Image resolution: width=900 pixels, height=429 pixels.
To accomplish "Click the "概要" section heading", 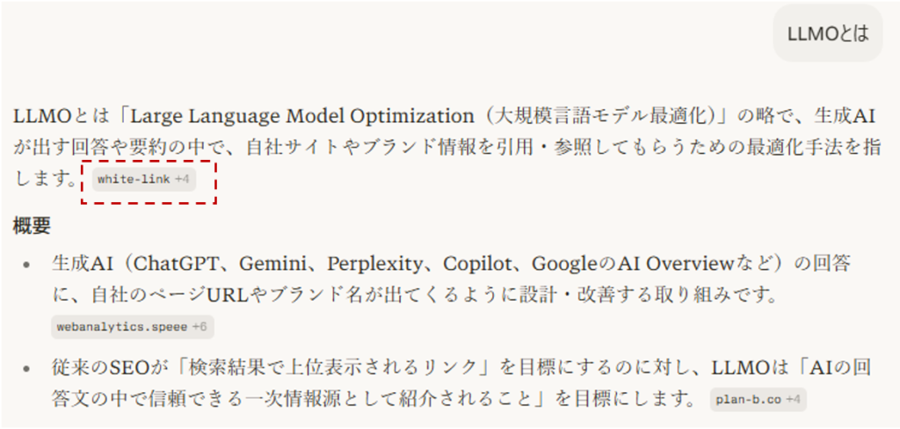I will coord(32,226).
